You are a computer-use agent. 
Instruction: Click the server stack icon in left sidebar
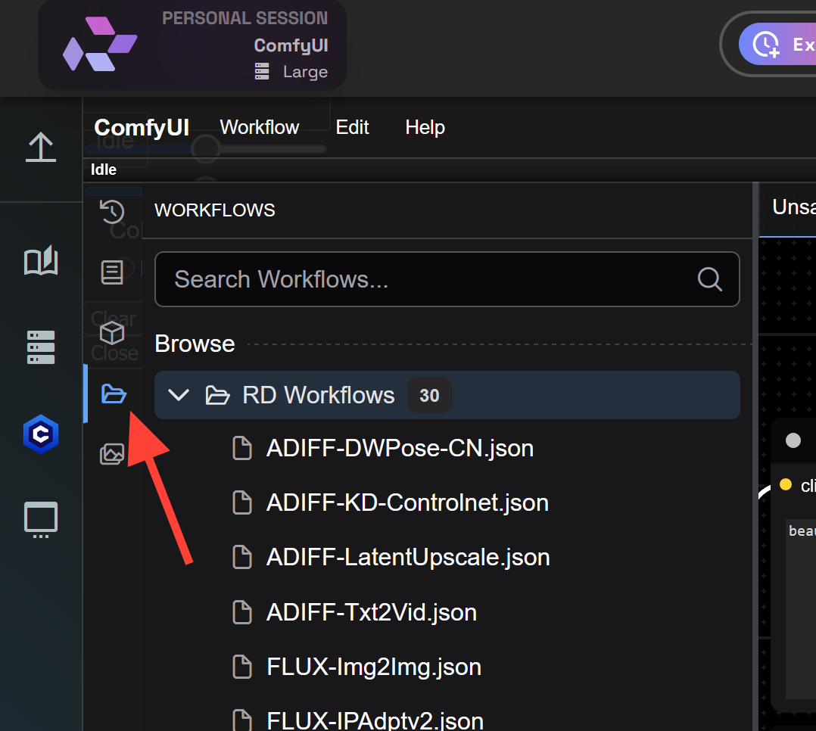(41, 347)
